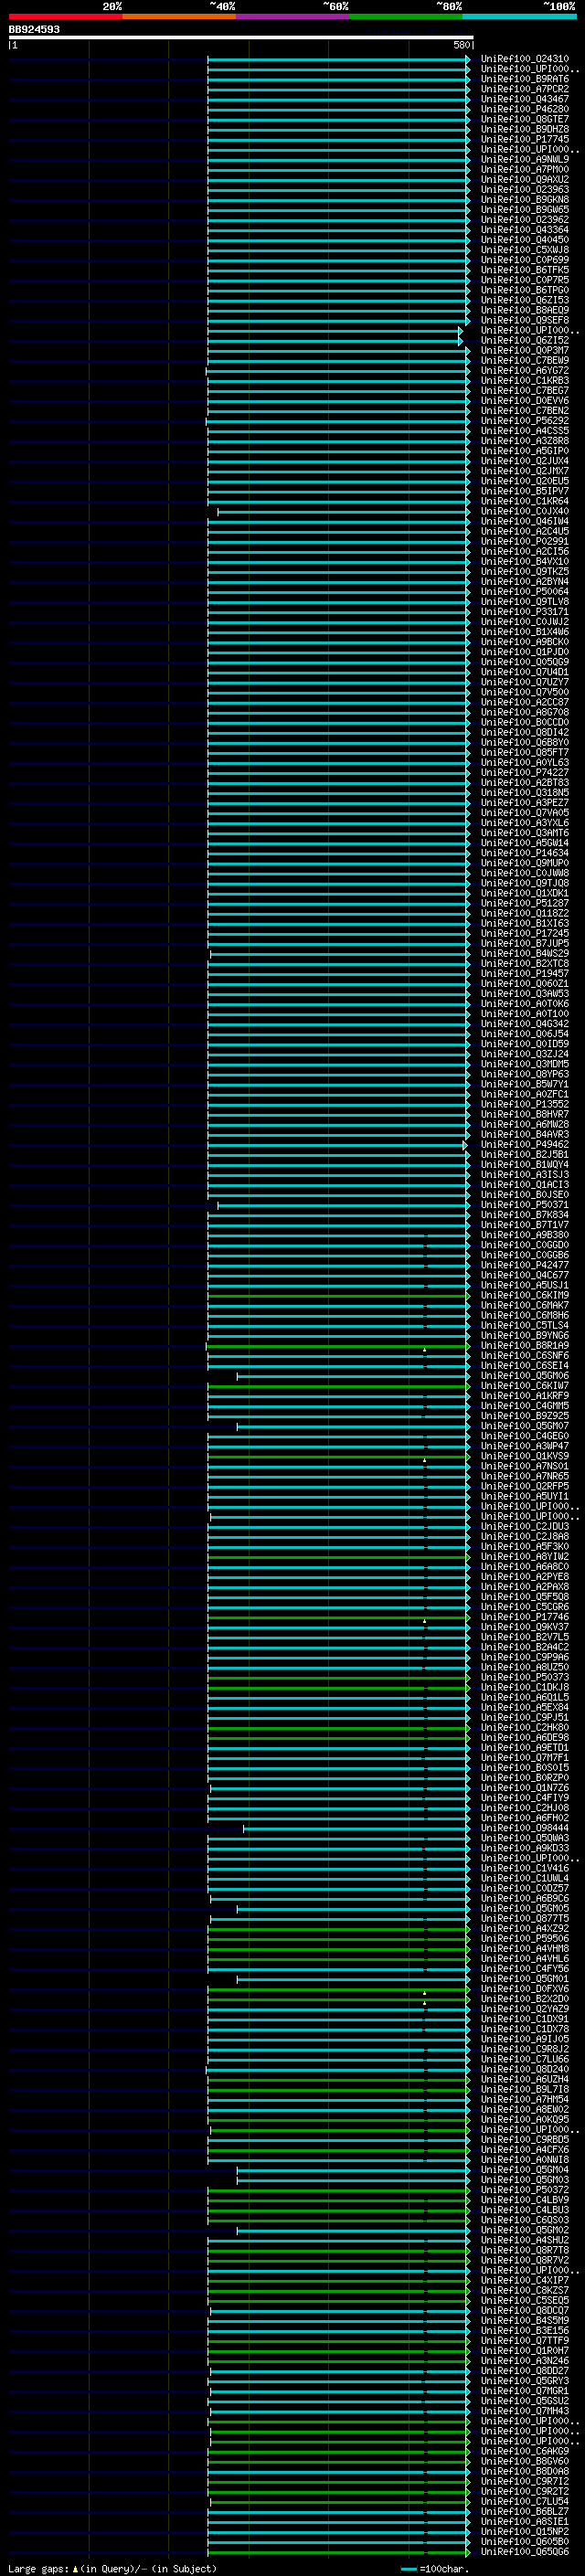
Task: Select hit label UniRef100_C6KIW7
Action: [524, 1385]
